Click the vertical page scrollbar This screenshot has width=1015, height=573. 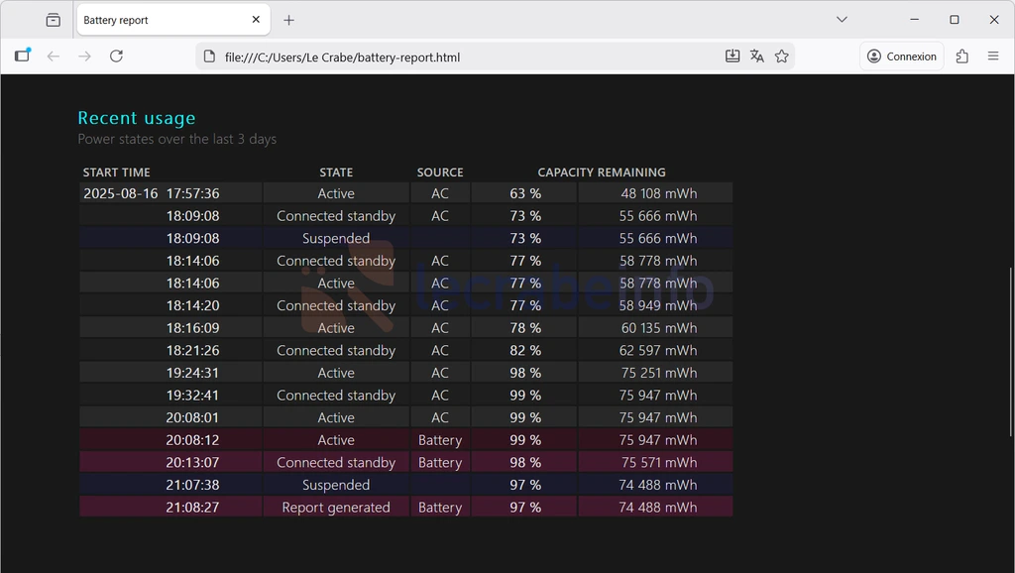(x=1010, y=327)
